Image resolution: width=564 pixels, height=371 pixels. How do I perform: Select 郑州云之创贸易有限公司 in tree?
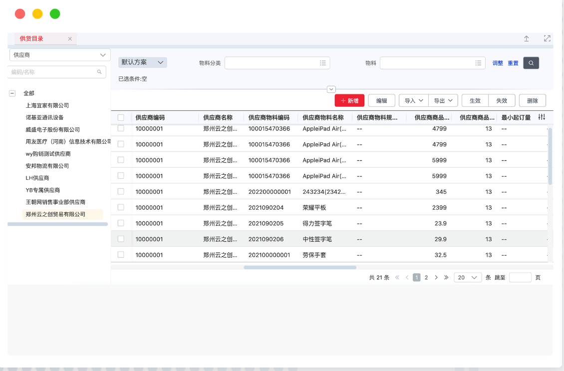point(62,214)
